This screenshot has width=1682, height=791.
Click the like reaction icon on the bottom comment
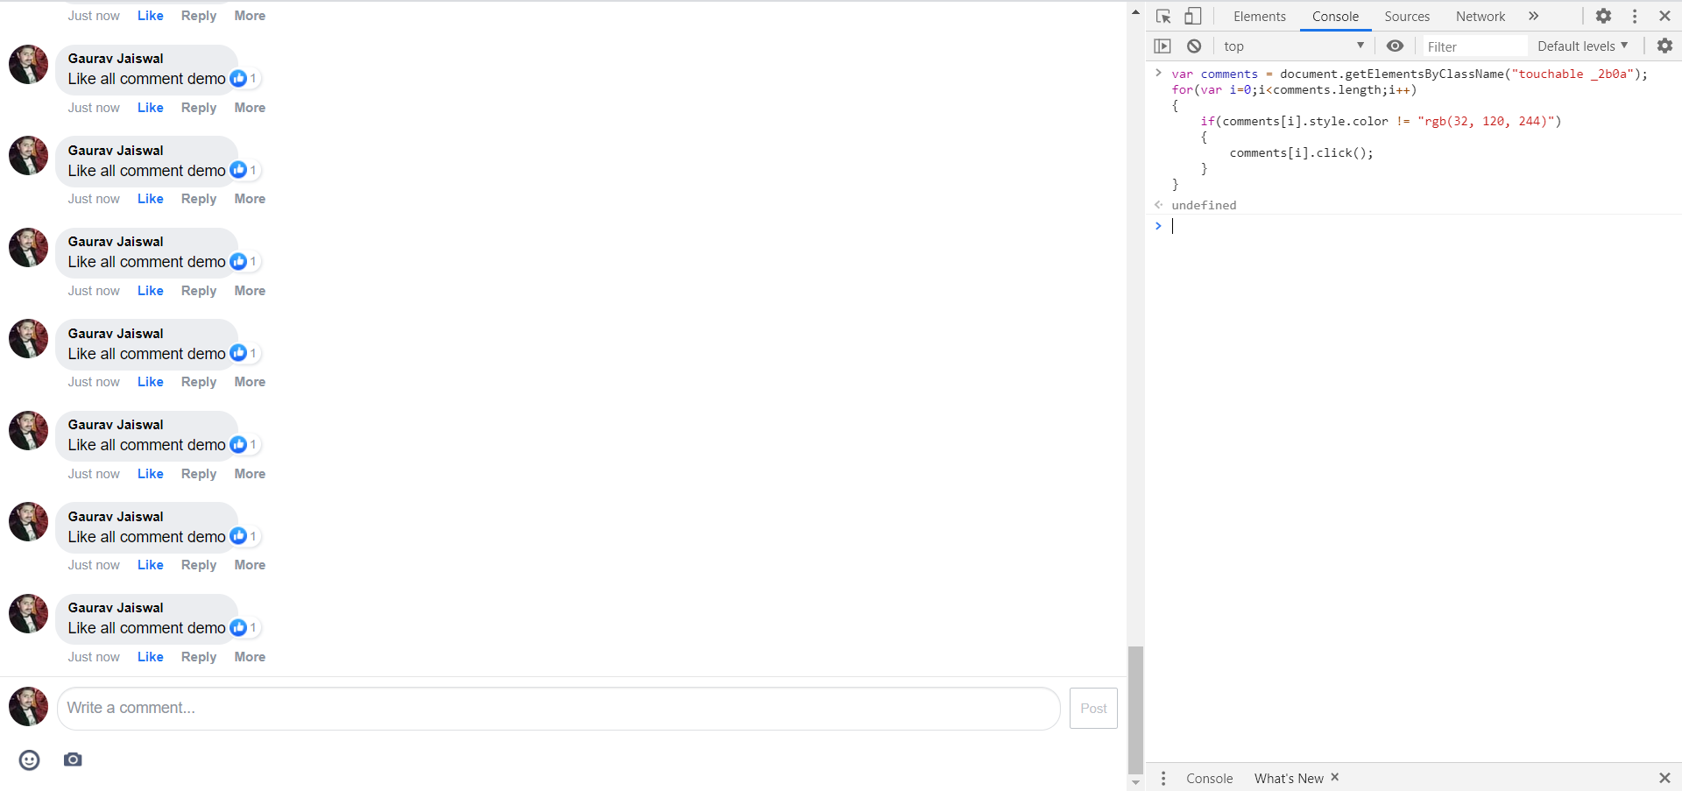pos(238,628)
